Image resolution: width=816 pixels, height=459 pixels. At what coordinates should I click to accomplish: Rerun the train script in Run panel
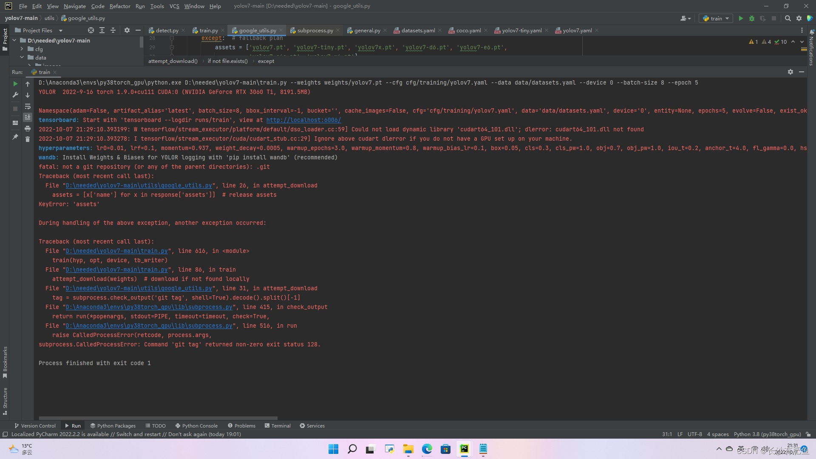click(15, 84)
